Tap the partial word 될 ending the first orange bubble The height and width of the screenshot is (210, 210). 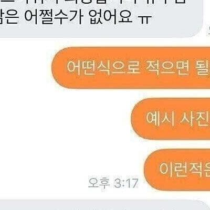tap(203, 67)
